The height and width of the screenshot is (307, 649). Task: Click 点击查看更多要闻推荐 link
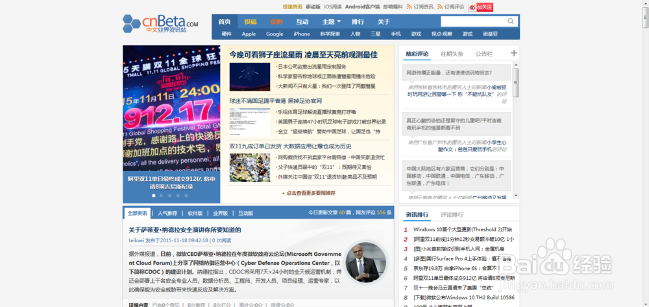(308, 193)
